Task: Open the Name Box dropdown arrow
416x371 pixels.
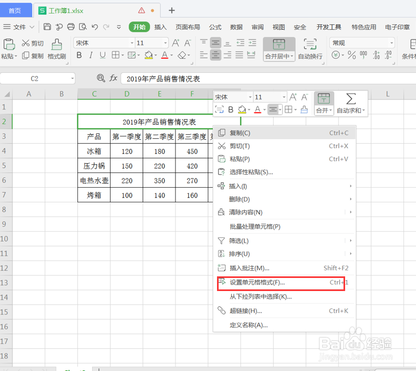Action: (72, 78)
